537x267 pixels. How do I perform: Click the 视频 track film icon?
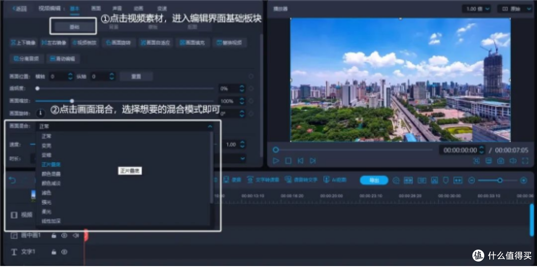(14, 215)
